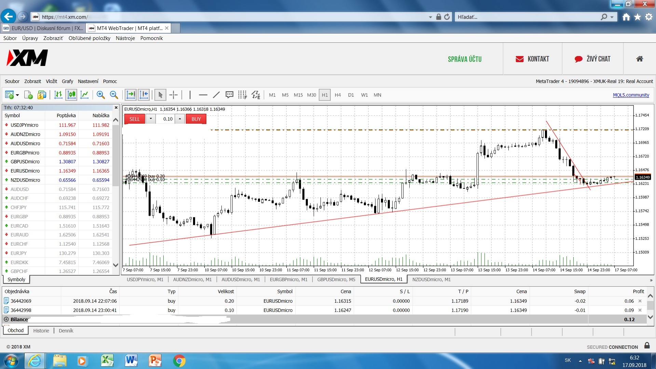Screen dimensions: 656x369
Task: Go back in the browser
Action: [8, 16]
